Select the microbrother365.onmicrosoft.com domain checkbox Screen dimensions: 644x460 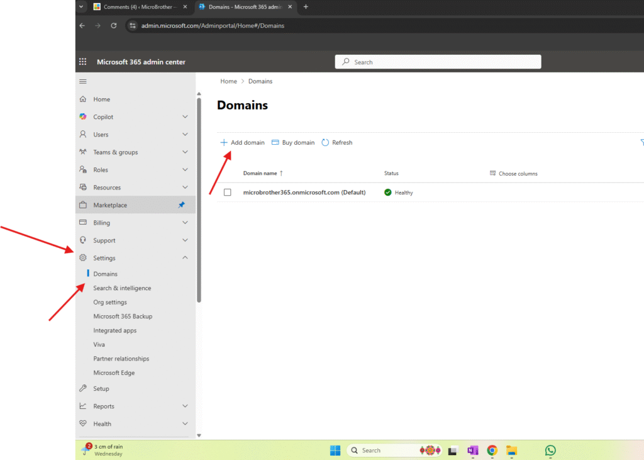pos(228,193)
